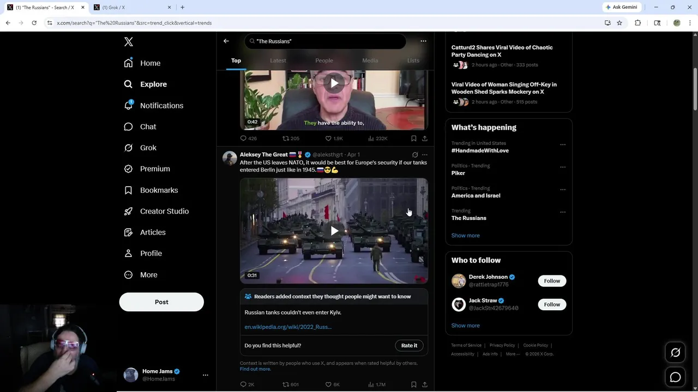Open a new browser tab

click(x=182, y=7)
